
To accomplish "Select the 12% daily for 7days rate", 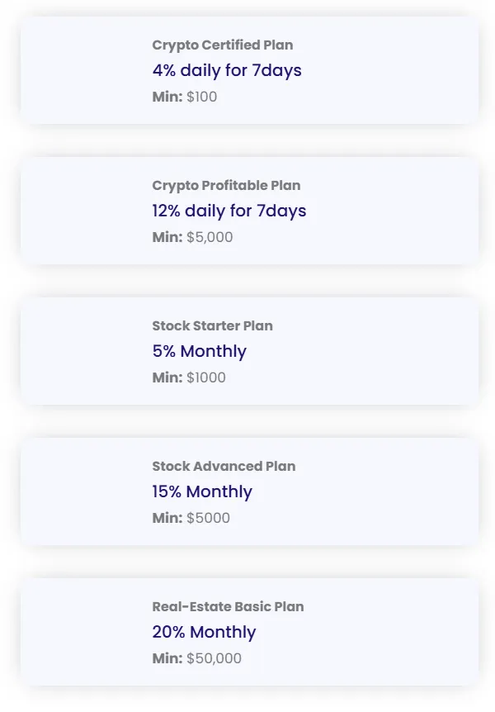I will coord(229,211).
